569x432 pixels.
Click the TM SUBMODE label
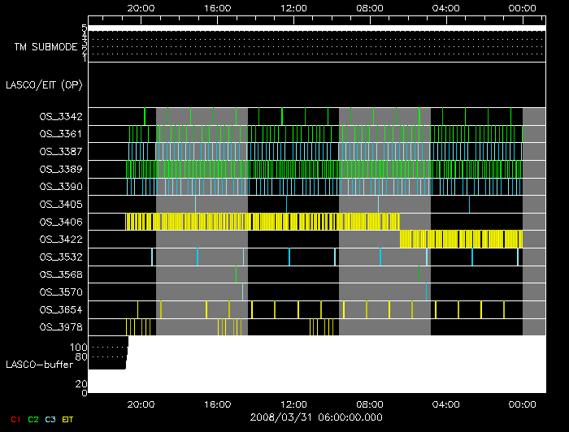click(x=46, y=47)
